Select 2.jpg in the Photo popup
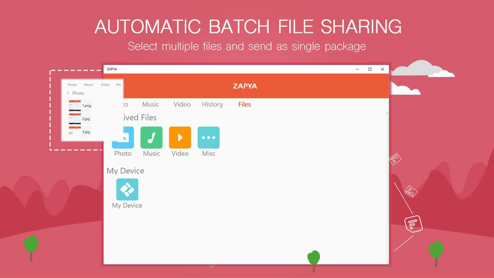The height and width of the screenshot is (278, 494). pos(80,119)
